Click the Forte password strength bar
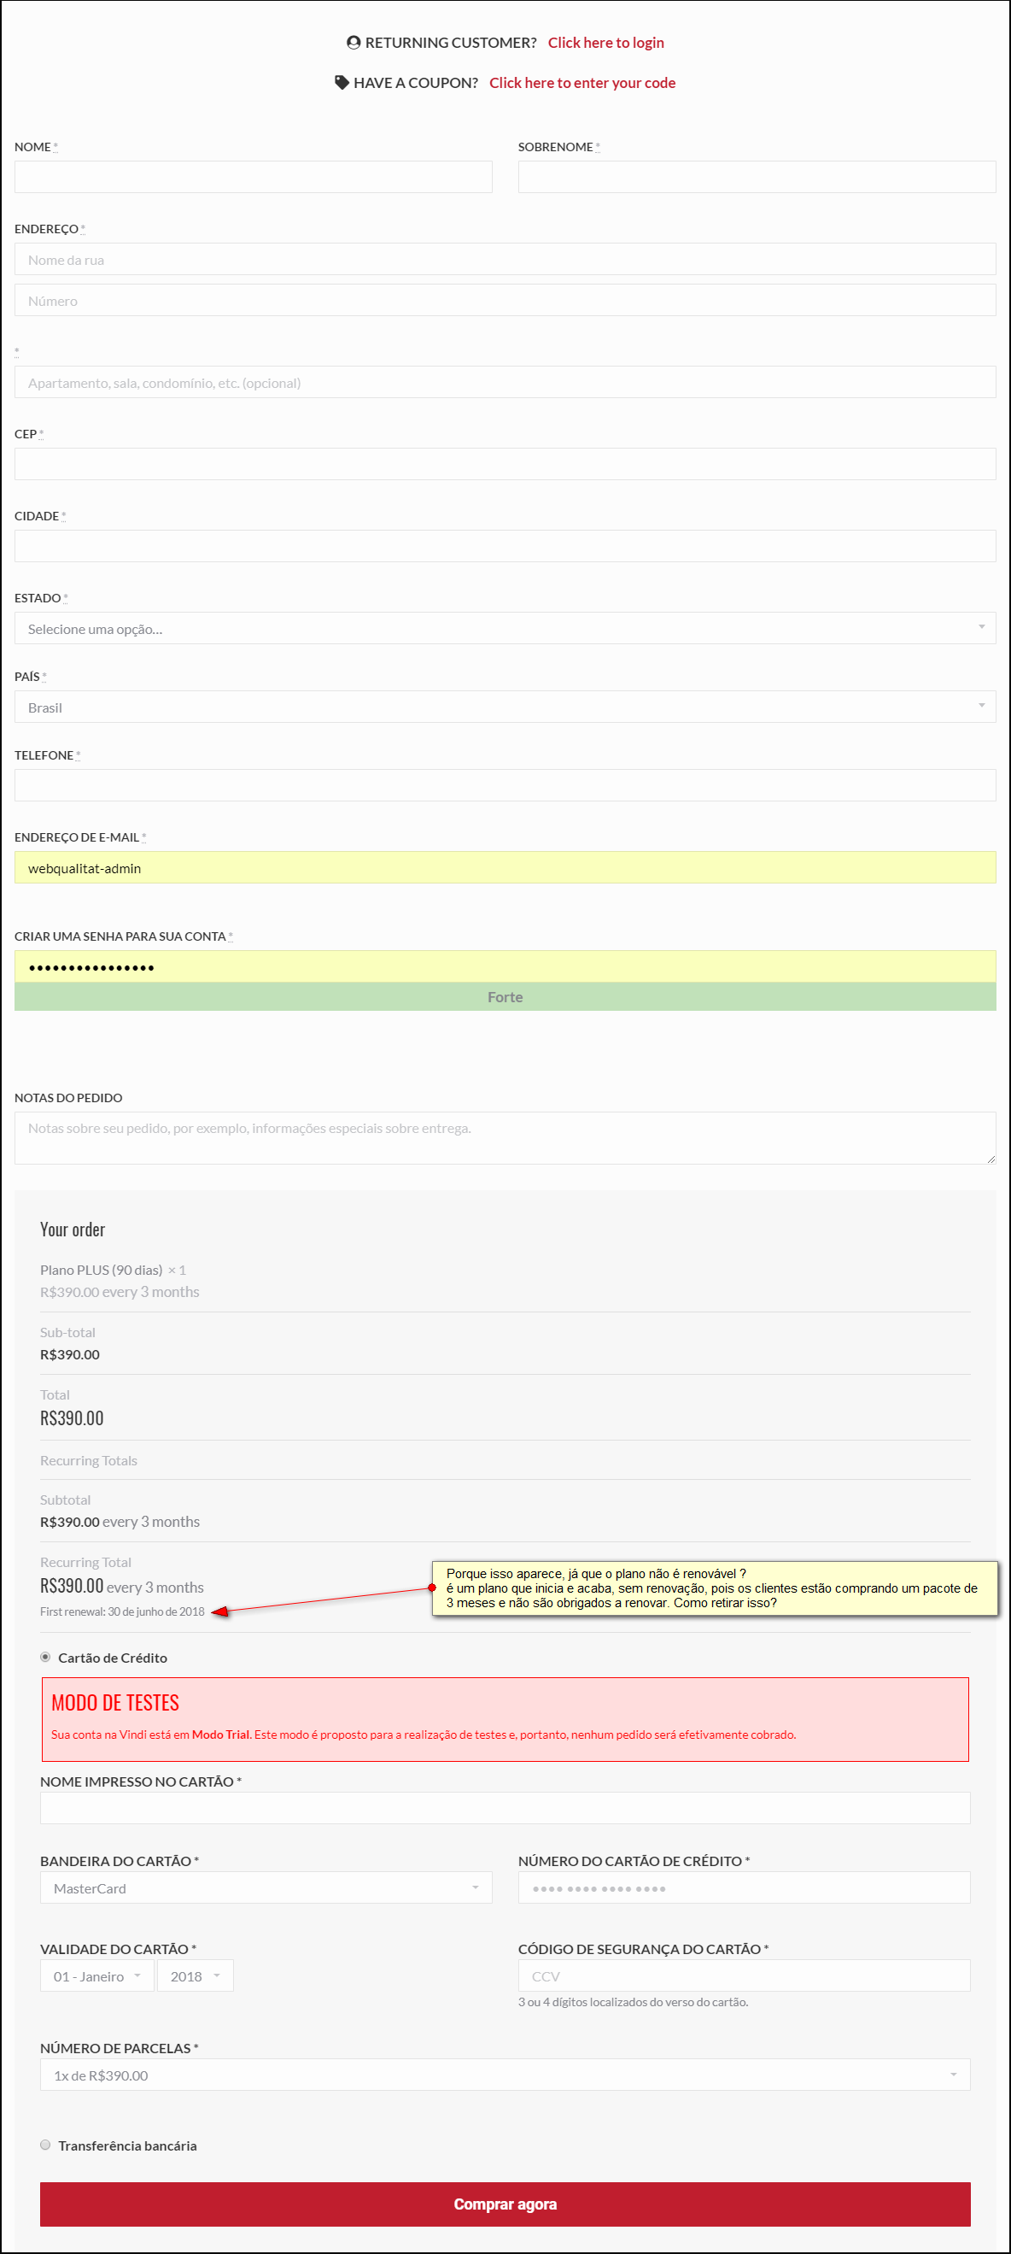 tap(505, 996)
